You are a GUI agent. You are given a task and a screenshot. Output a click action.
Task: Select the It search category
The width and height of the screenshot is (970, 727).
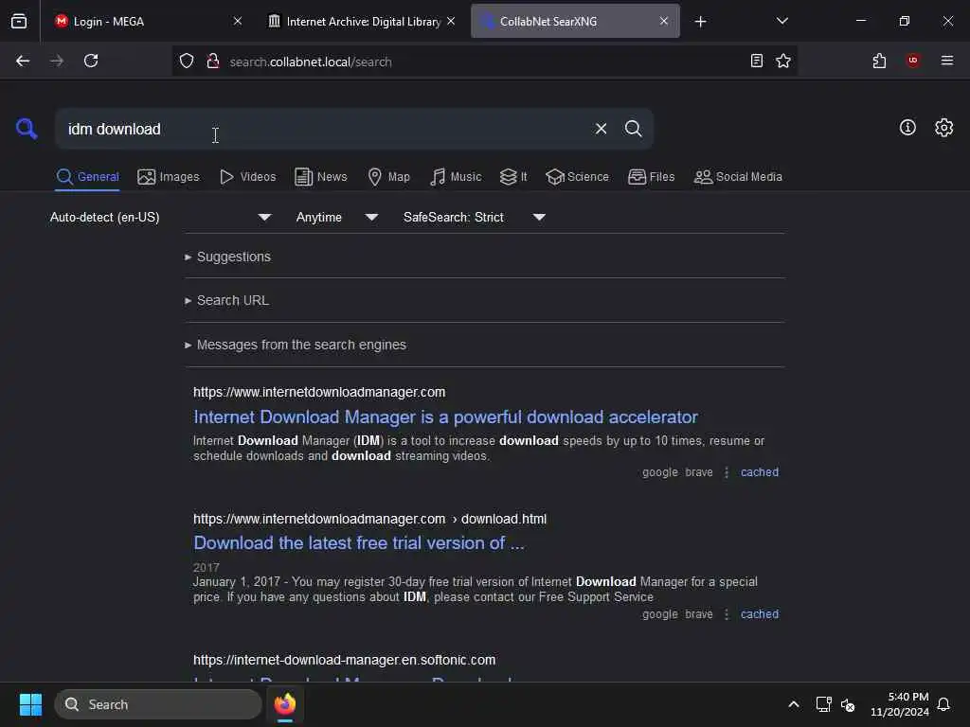coord(513,177)
